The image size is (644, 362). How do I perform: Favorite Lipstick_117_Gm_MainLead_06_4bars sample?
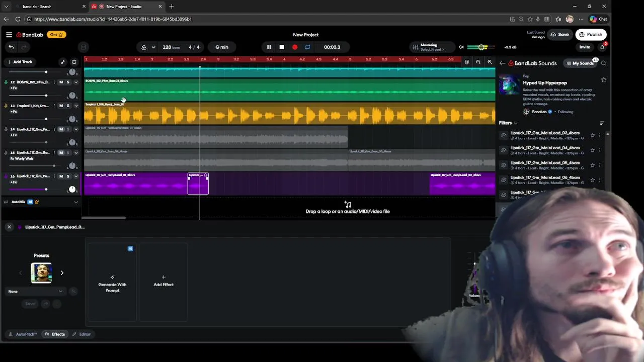point(593,179)
